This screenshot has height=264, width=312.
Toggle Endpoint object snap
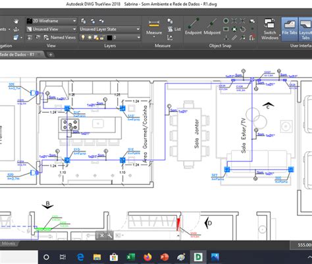(193, 26)
